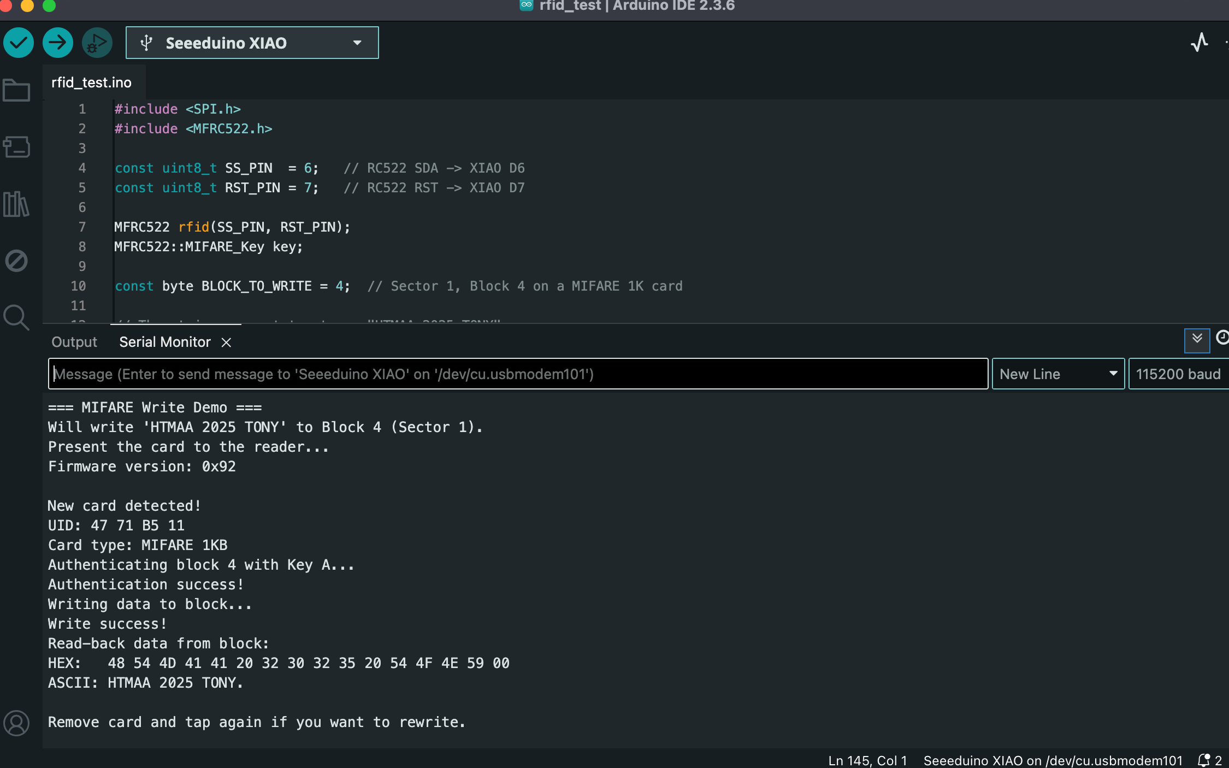1229x768 pixels.
Task: Open the New Line ending dropdown
Action: [1057, 374]
